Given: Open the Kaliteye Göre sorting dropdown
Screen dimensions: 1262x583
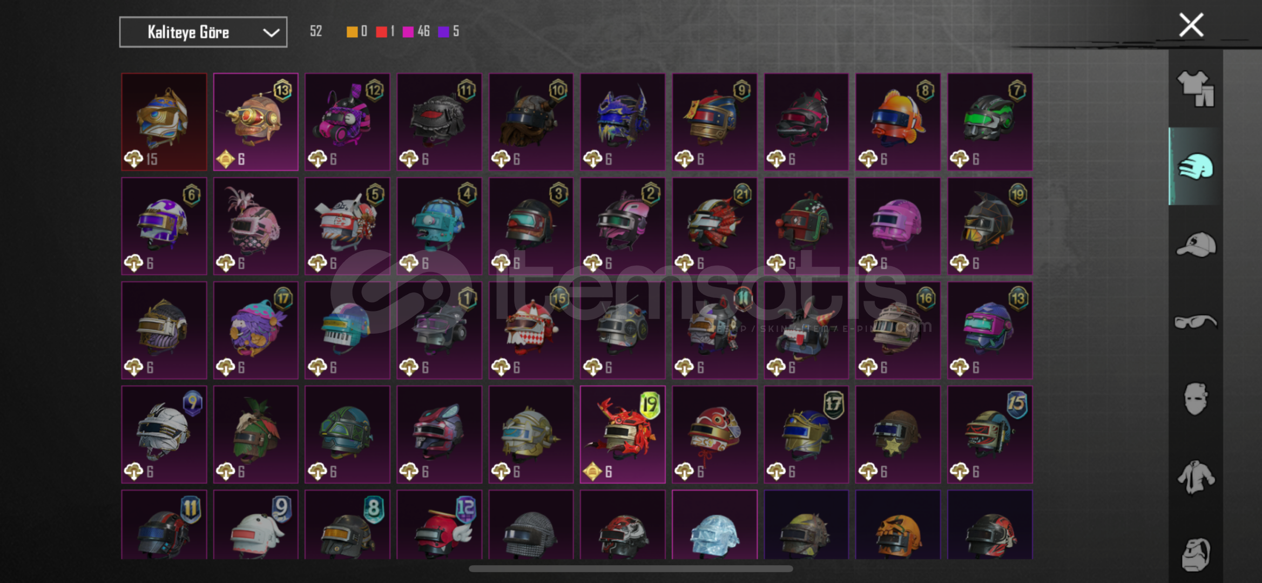Looking at the screenshot, I should [x=203, y=32].
